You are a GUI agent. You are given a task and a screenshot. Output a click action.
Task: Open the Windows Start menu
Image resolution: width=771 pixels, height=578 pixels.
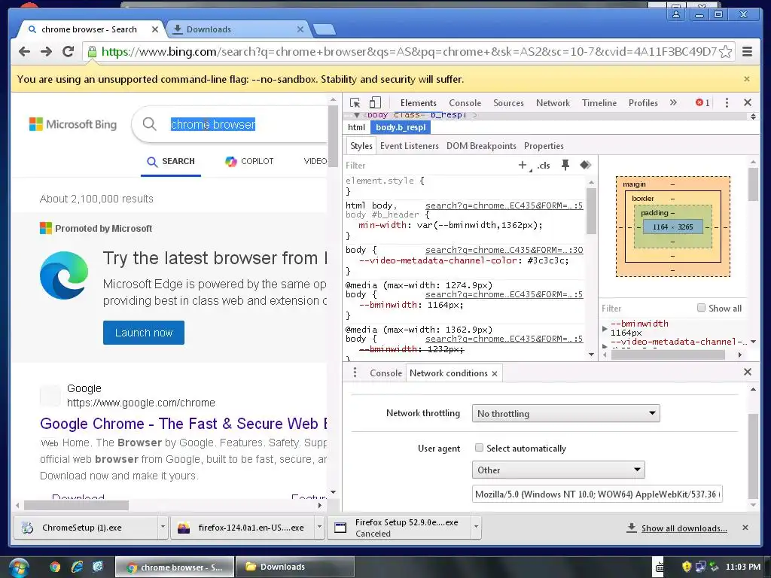(18, 567)
